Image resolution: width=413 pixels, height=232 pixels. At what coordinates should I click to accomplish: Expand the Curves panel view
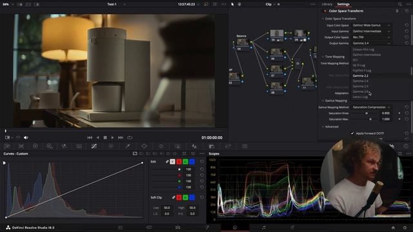pyautogui.click(x=184, y=153)
